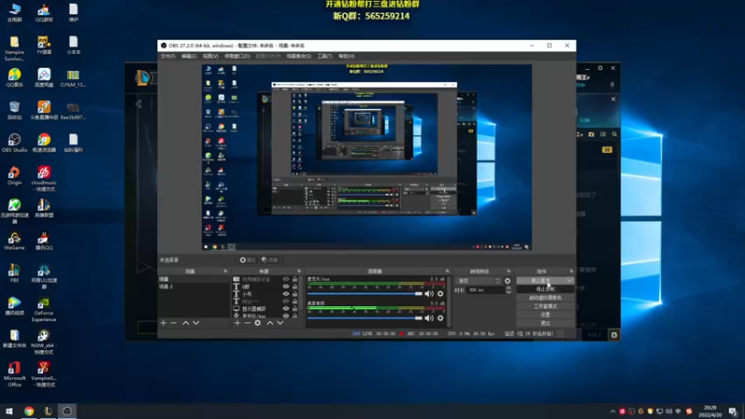The height and width of the screenshot is (419, 745).
Task: Move scene up in scenes list
Action: (185, 323)
